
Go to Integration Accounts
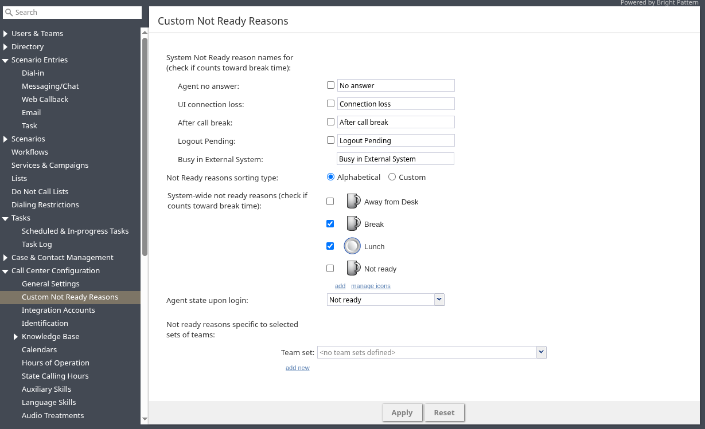[x=59, y=310]
